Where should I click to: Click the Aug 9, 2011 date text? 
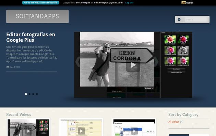(15, 67)
